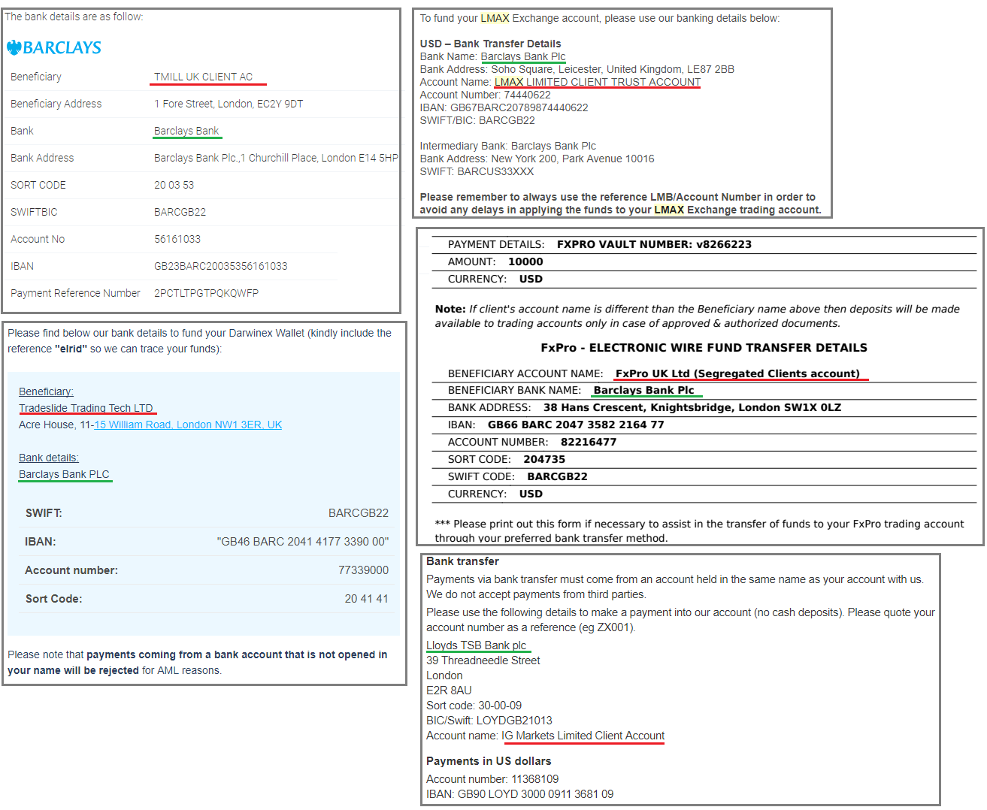Select USD – Bank Transfer Details heading

coord(490,44)
